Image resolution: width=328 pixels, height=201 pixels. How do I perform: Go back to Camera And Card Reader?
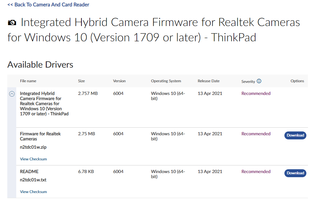coord(48,4)
